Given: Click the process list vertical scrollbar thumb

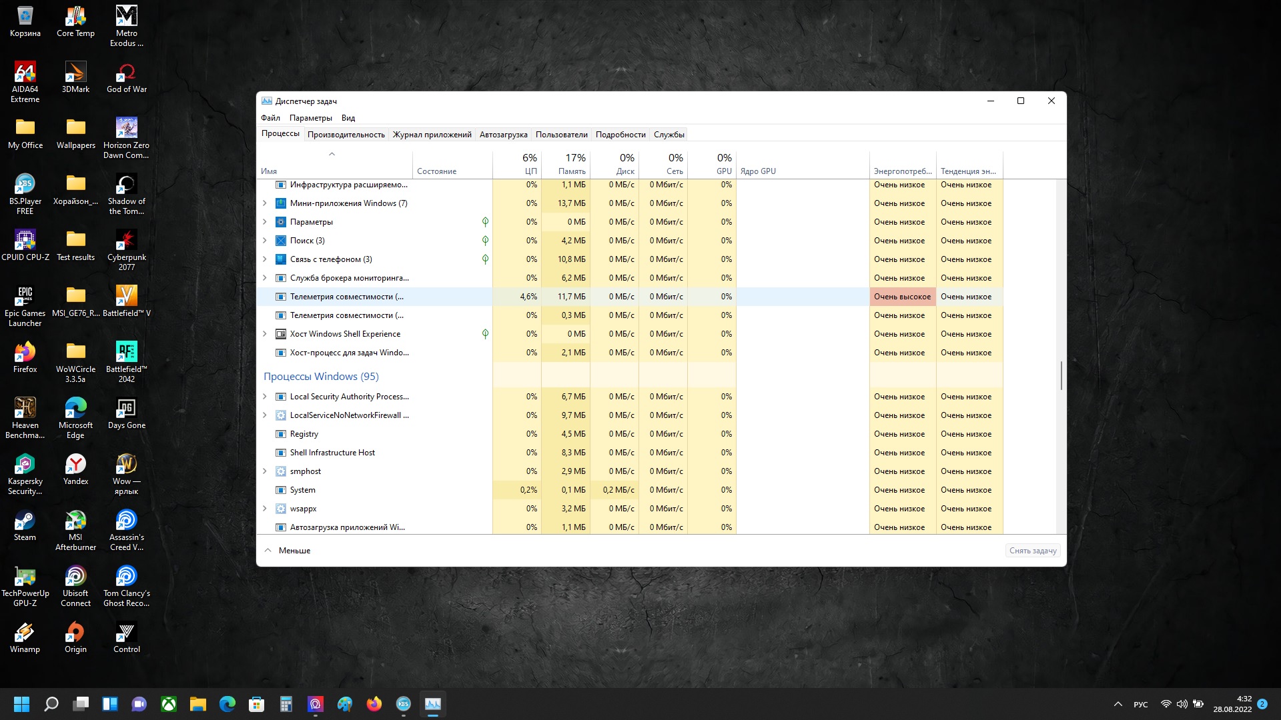Looking at the screenshot, I should coord(1061,376).
